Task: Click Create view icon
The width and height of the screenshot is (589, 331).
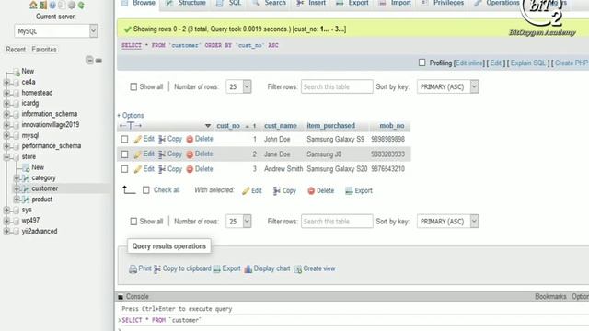Action: coord(298,268)
